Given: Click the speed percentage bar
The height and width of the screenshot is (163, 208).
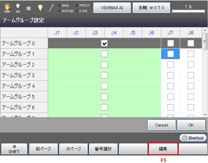Looking at the screenshot, I should [188, 11].
